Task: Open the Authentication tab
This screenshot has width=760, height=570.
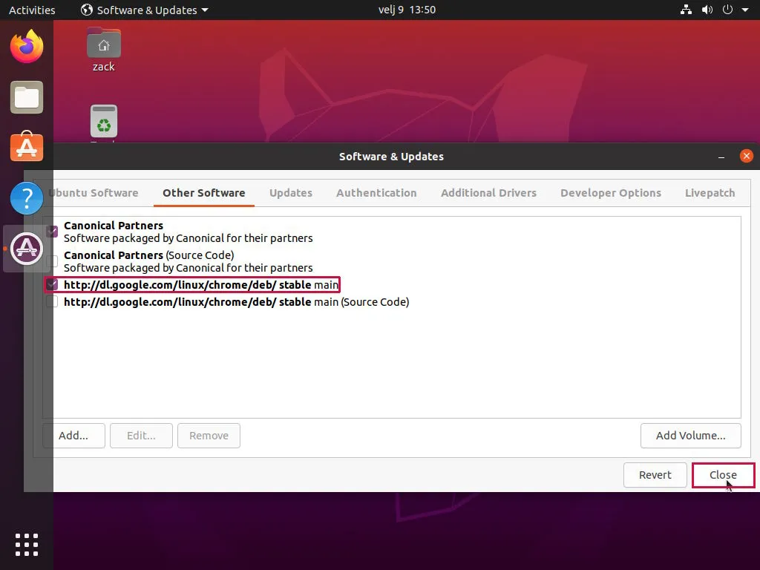Action: pyautogui.click(x=376, y=193)
